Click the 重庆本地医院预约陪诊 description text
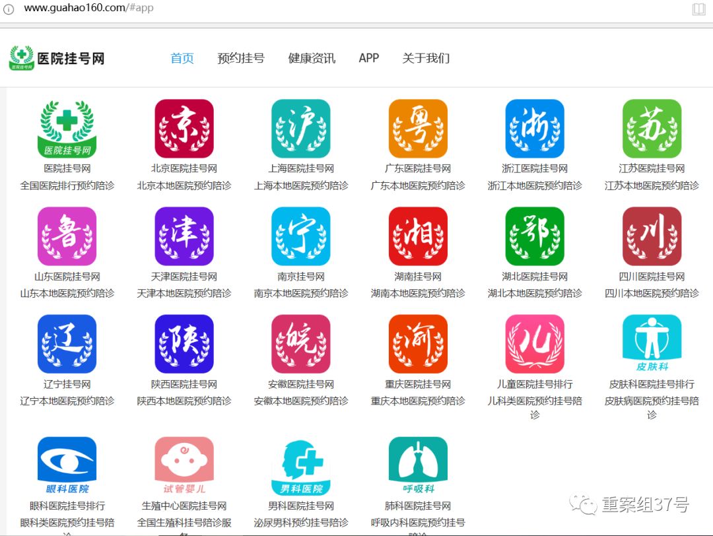This screenshot has height=536, width=713. pyautogui.click(x=418, y=401)
